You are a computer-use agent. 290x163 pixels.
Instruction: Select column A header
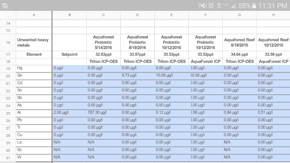pos(34,15)
